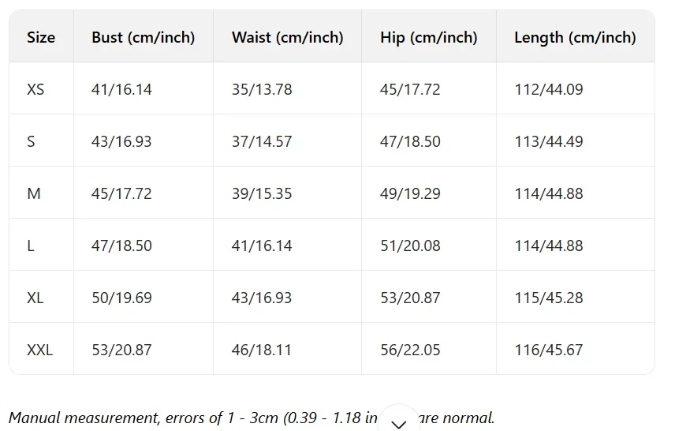Click the Manual measurement note text
Viewport: 675px width, 431px height.
point(252,418)
